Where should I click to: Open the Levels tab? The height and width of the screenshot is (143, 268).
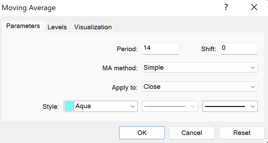[57, 27]
